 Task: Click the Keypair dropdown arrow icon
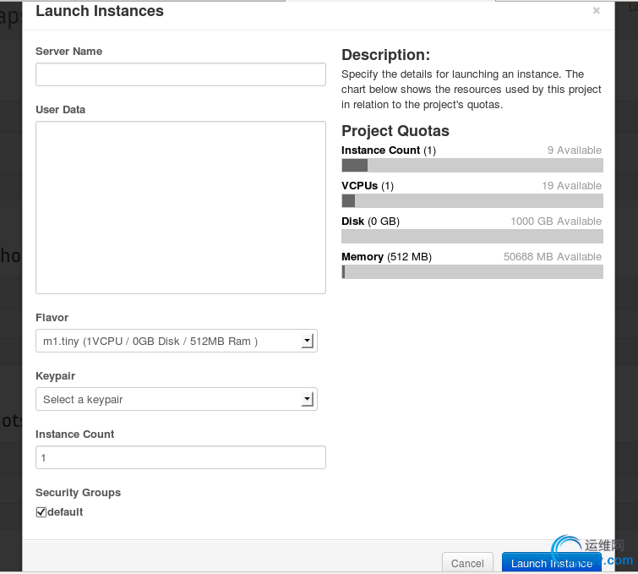click(x=308, y=399)
